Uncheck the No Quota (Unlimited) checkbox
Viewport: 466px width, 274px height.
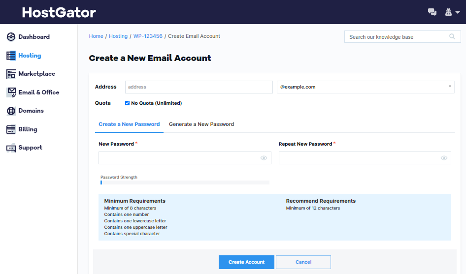click(x=127, y=103)
